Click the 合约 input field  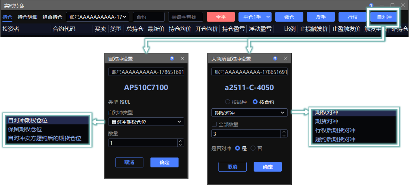[x=149, y=17]
